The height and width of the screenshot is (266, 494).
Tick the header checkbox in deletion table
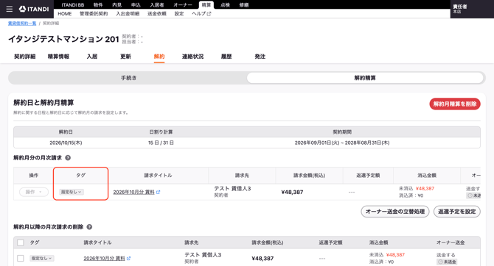pos(21,242)
